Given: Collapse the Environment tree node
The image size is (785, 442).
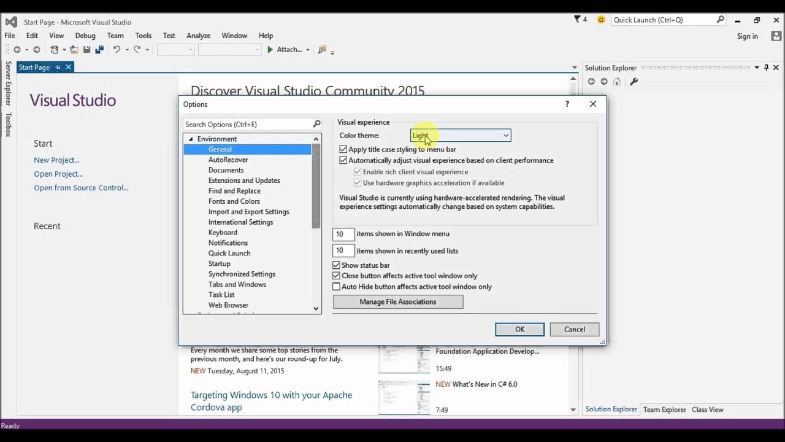Looking at the screenshot, I should click(191, 139).
